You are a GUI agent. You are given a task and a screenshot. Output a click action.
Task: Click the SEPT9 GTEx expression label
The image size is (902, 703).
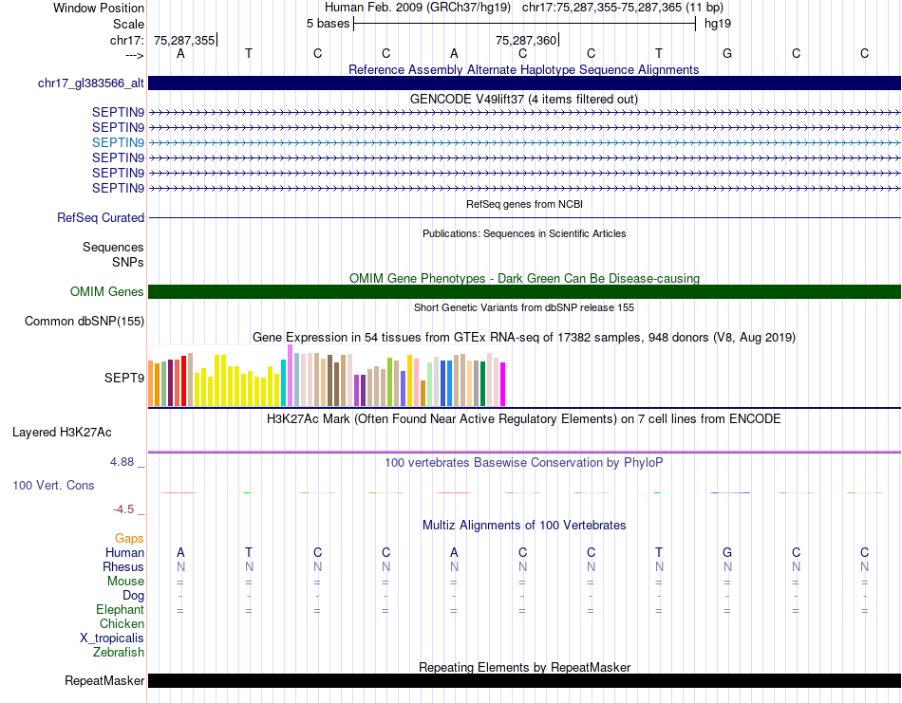[x=124, y=378]
